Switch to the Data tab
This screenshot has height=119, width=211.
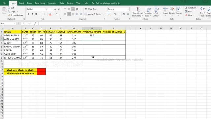62,3
